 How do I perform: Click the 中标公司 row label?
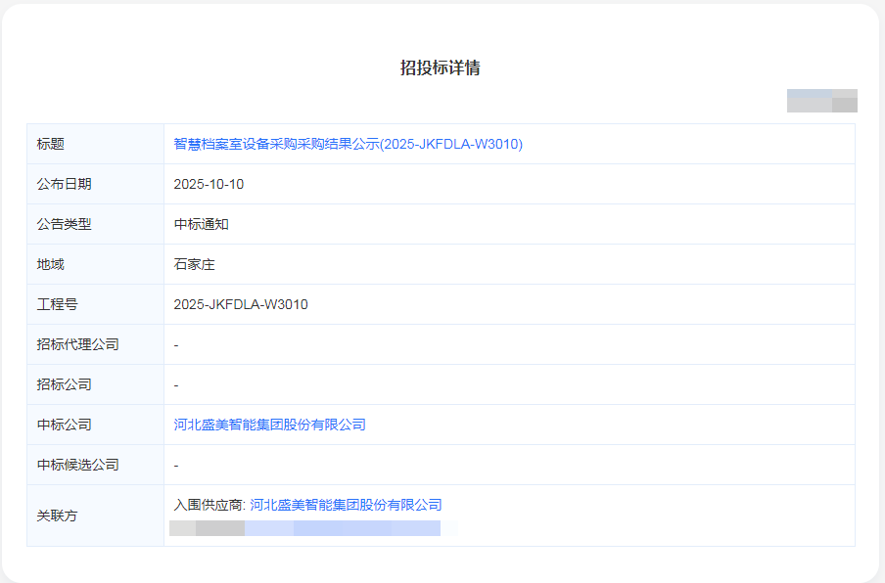[64, 425]
